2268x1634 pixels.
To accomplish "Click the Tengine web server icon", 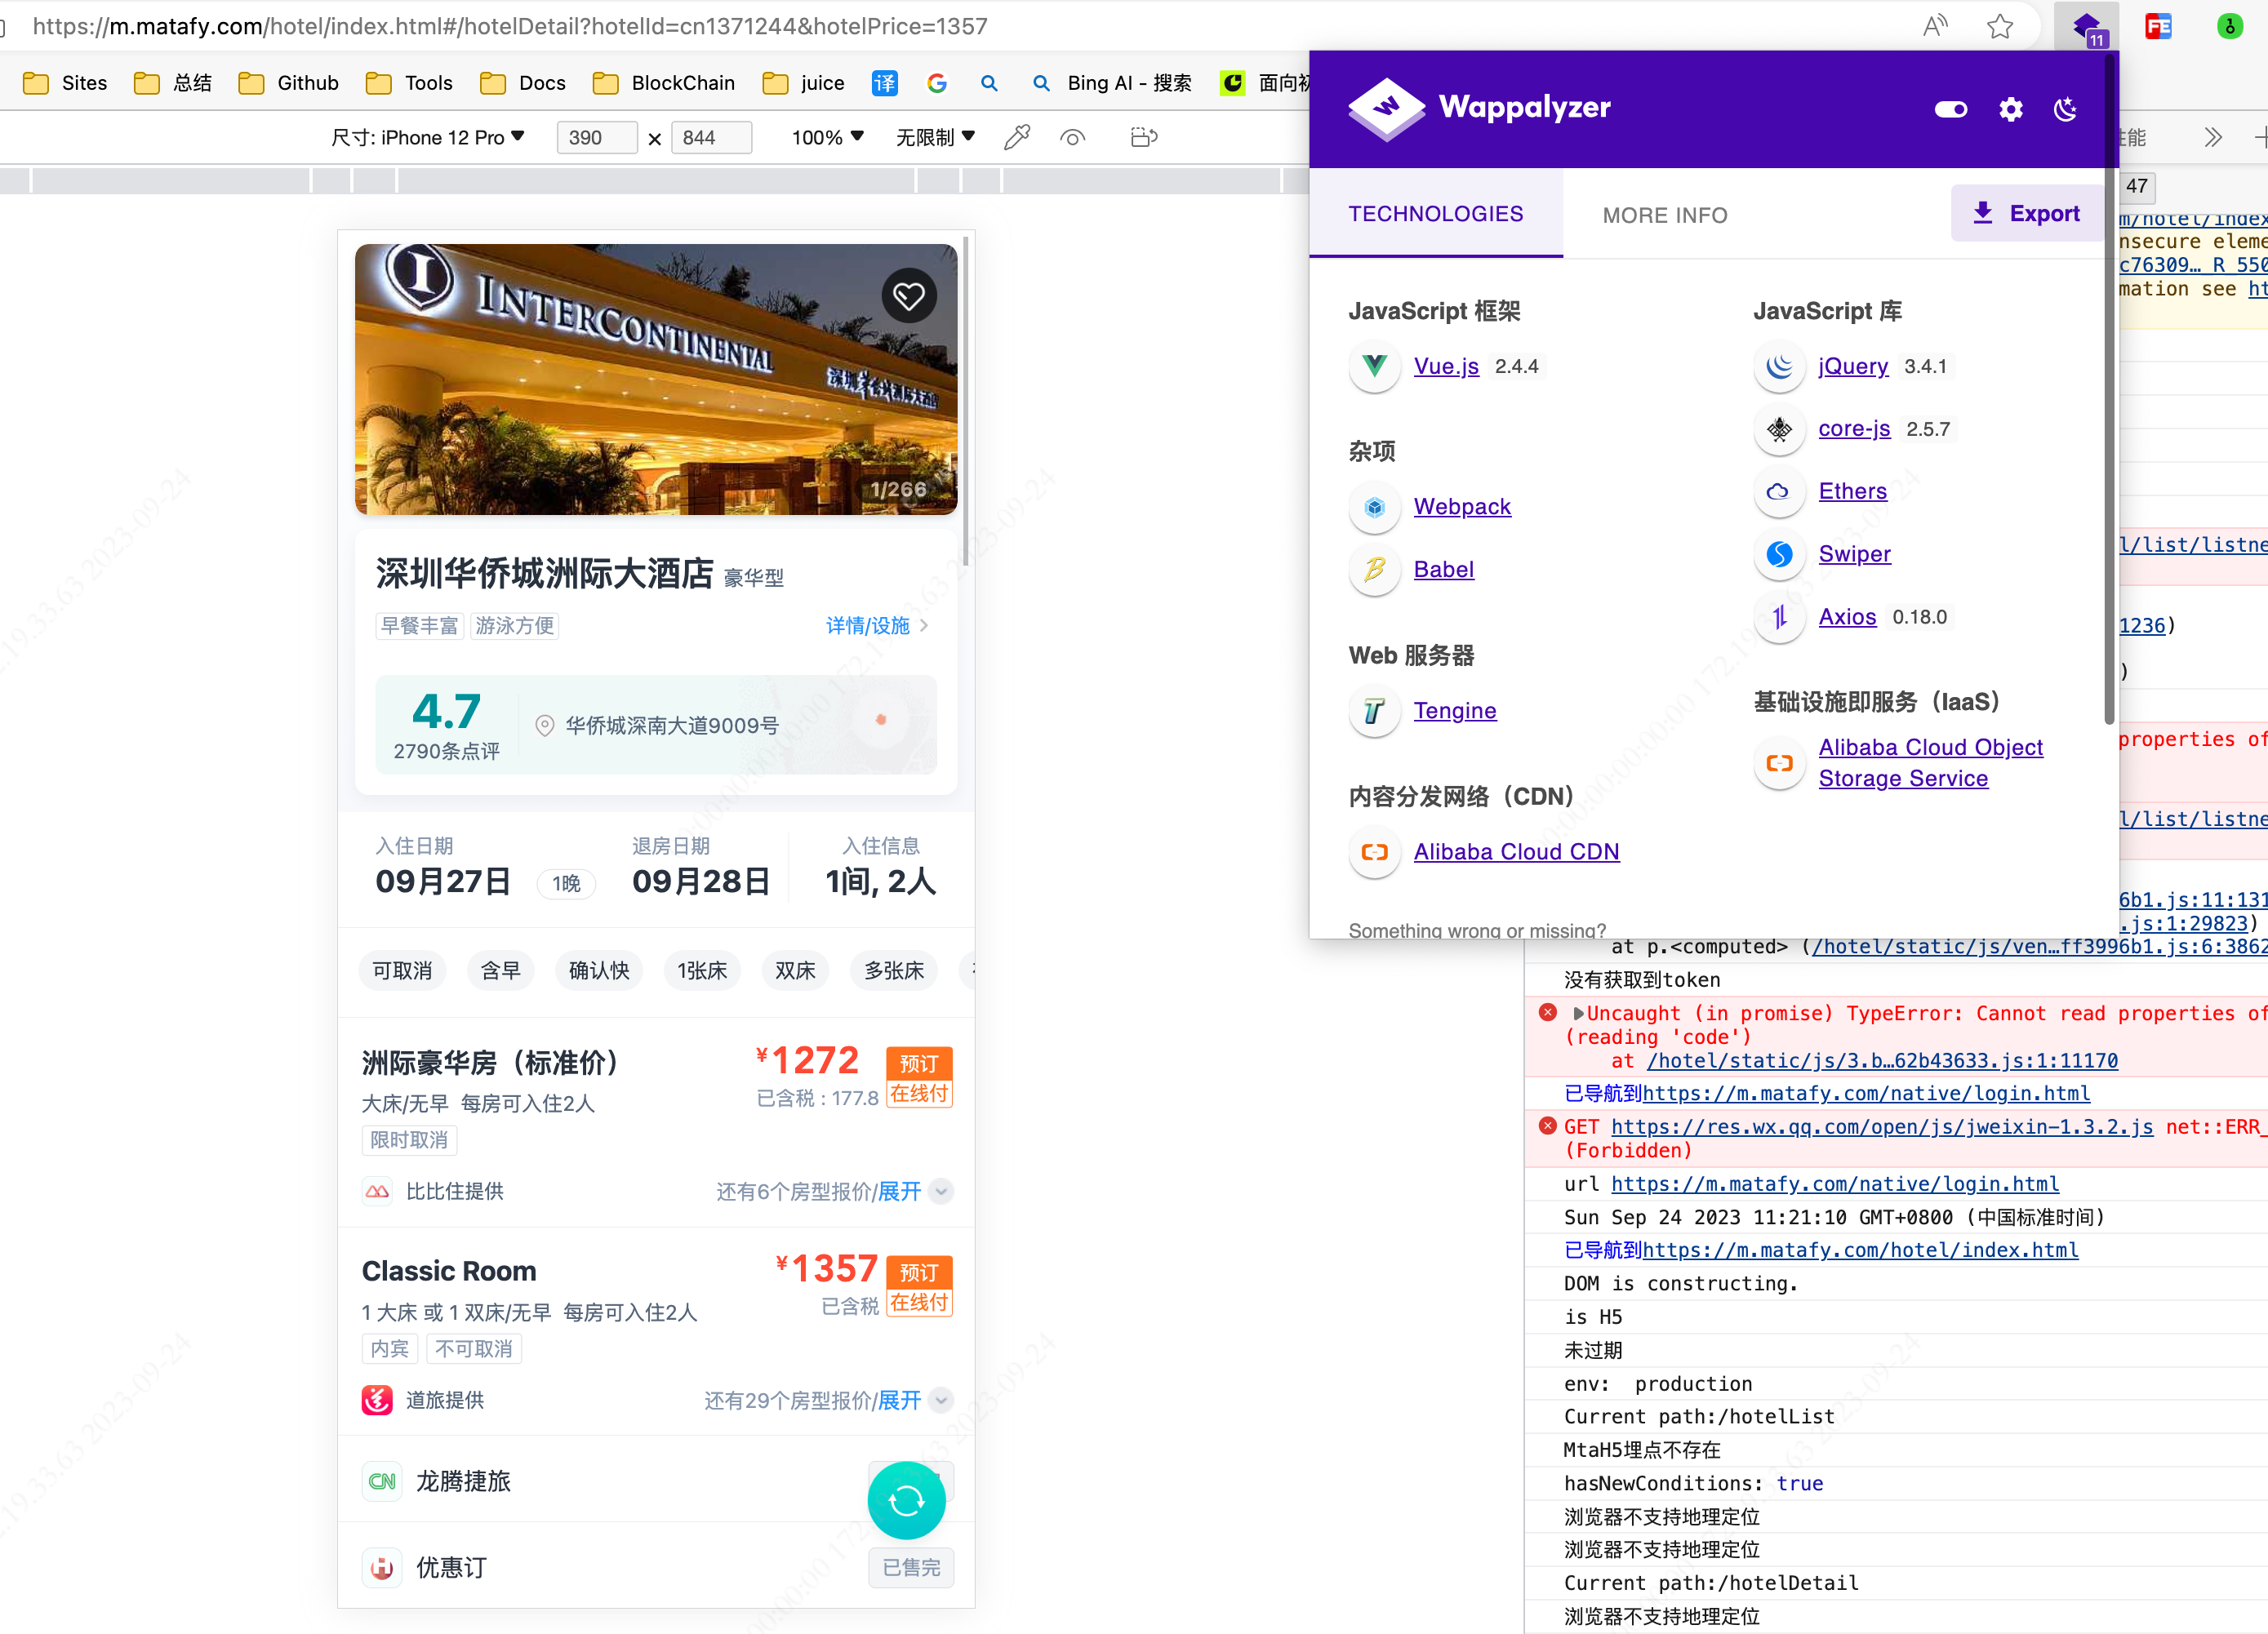I will 1372,712.
